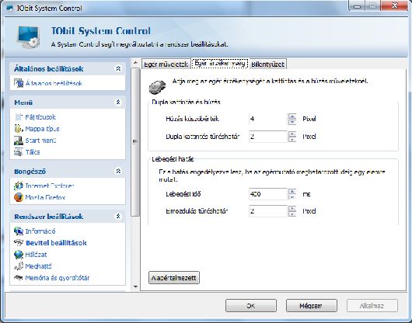Click the Meghajtó drive icon
The width and height of the screenshot is (412, 323).
19,266
